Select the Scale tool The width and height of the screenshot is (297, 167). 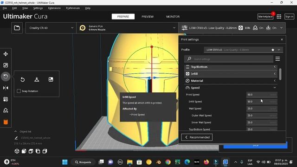(x=6, y=65)
